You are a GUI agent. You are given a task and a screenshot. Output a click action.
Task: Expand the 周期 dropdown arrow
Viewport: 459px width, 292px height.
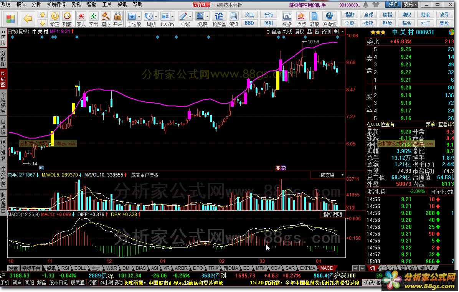(156, 16)
